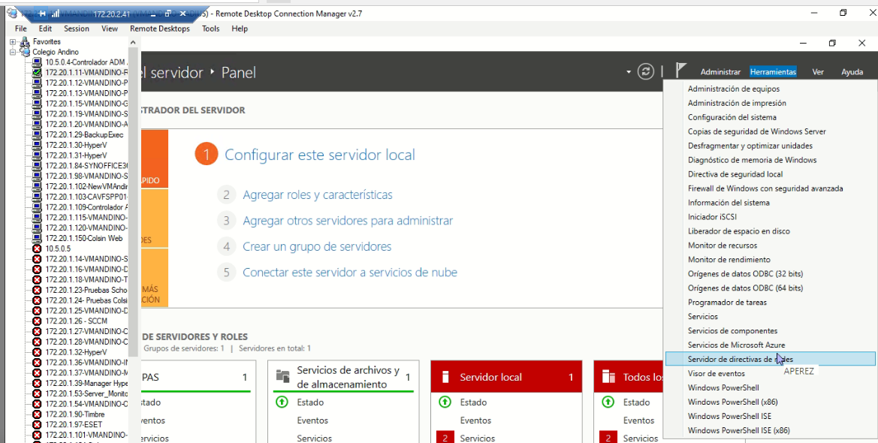Select Servidor de directivas de redes
This screenshot has width=878, height=443.
coord(770,359)
